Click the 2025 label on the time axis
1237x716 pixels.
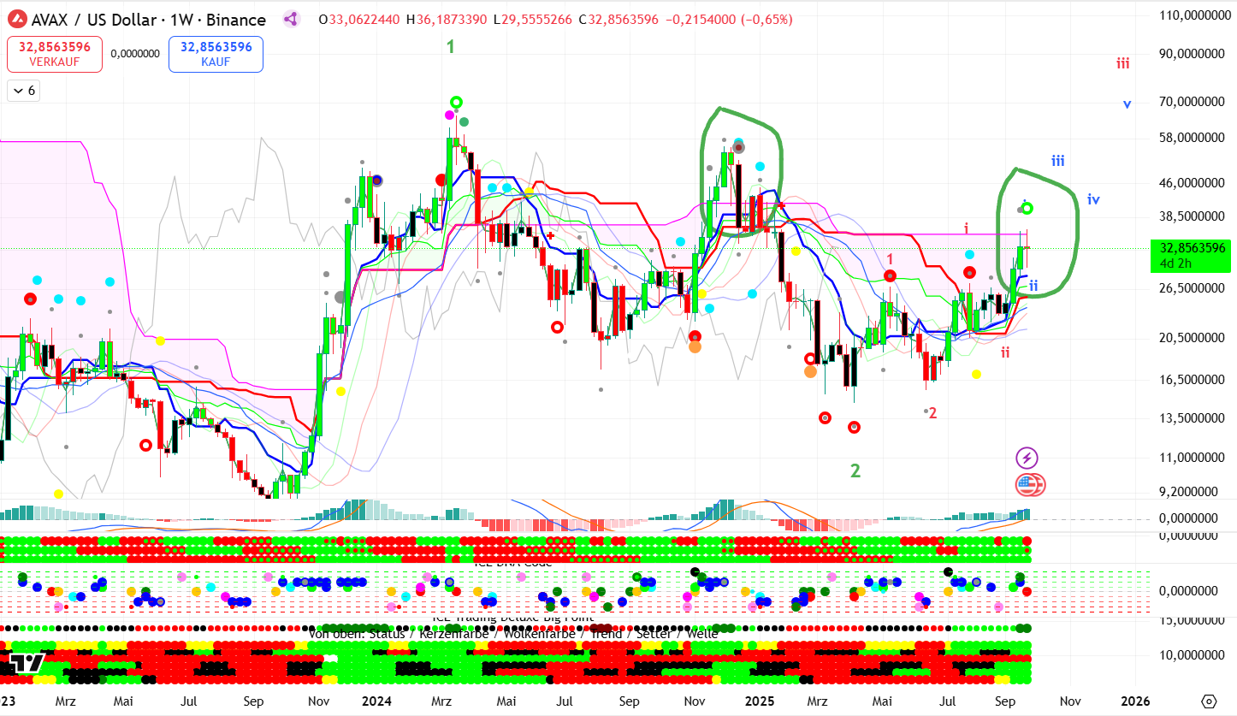(759, 701)
